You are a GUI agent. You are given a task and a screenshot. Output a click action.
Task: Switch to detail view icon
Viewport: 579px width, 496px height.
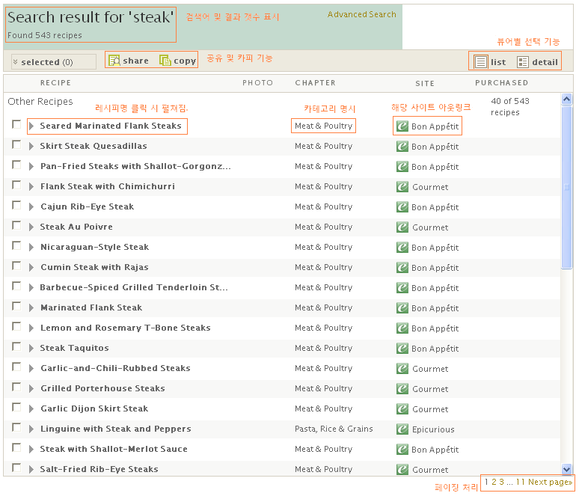pyautogui.click(x=522, y=62)
